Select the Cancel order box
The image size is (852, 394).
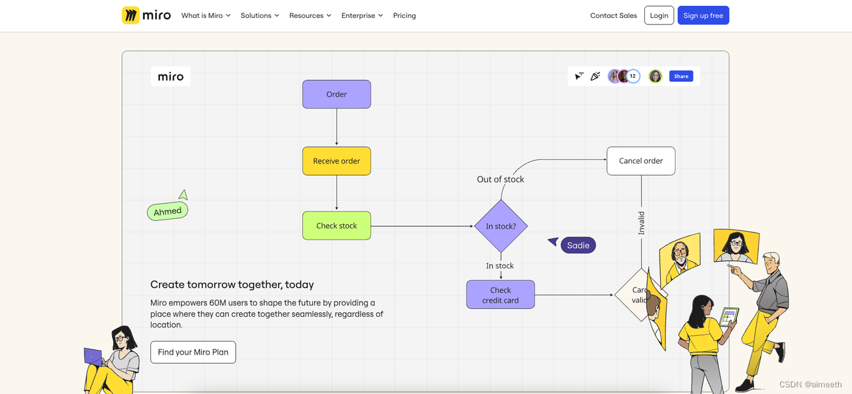coord(641,161)
